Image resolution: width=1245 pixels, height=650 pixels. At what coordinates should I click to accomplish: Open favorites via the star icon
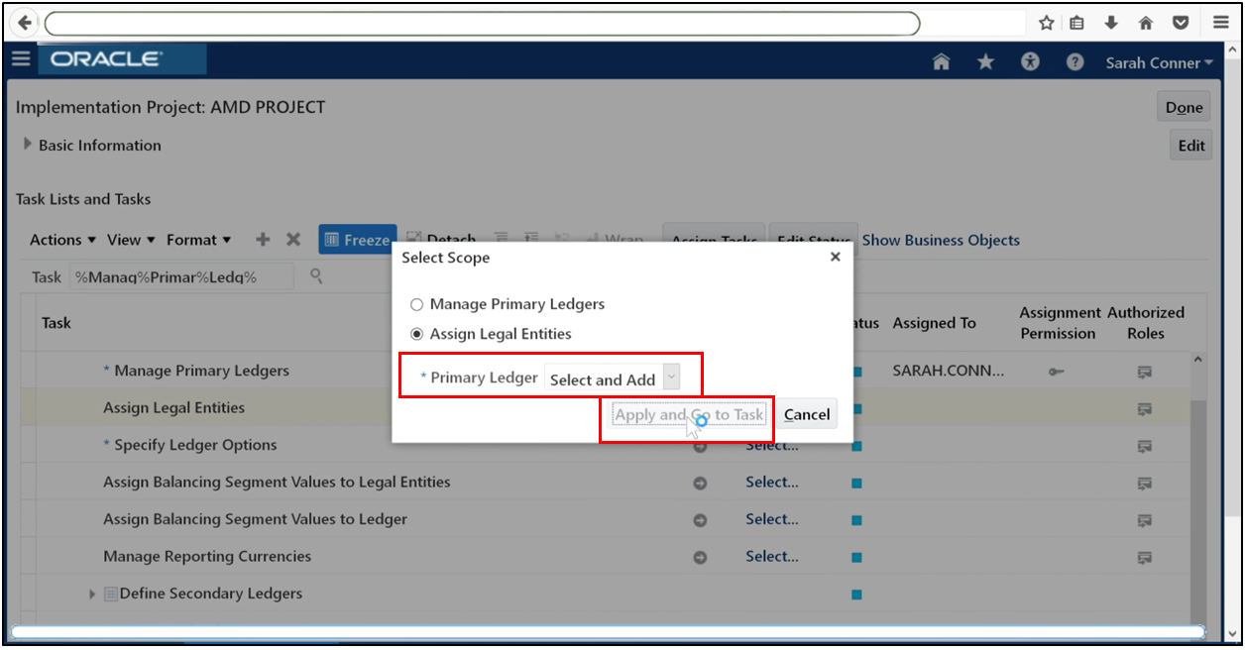coord(984,61)
